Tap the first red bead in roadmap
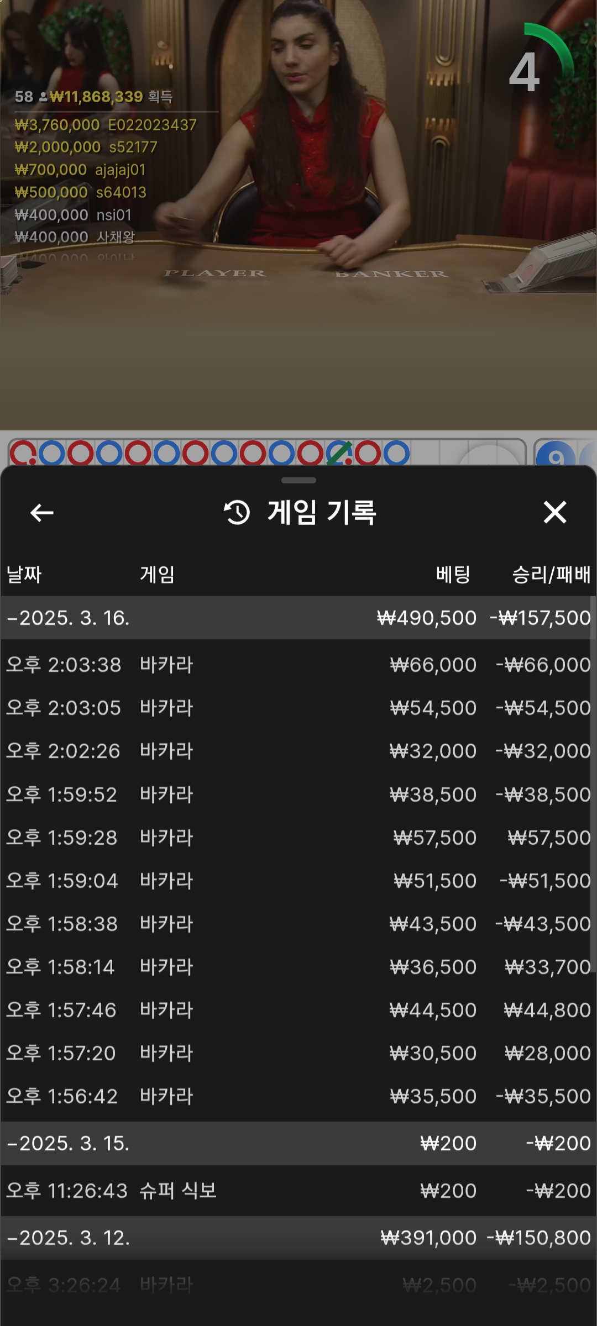597x1326 pixels. (x=23, y=454)
